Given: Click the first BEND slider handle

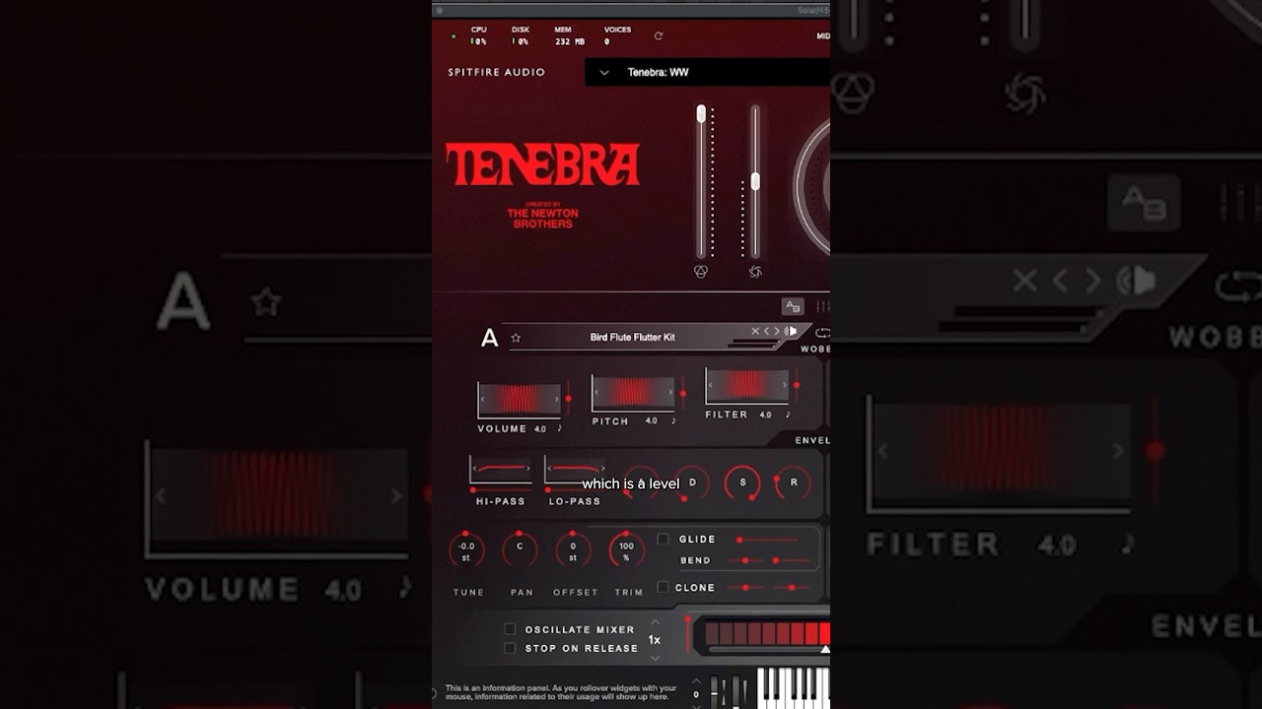Looking at the screenshot, I should pos(745,560).
